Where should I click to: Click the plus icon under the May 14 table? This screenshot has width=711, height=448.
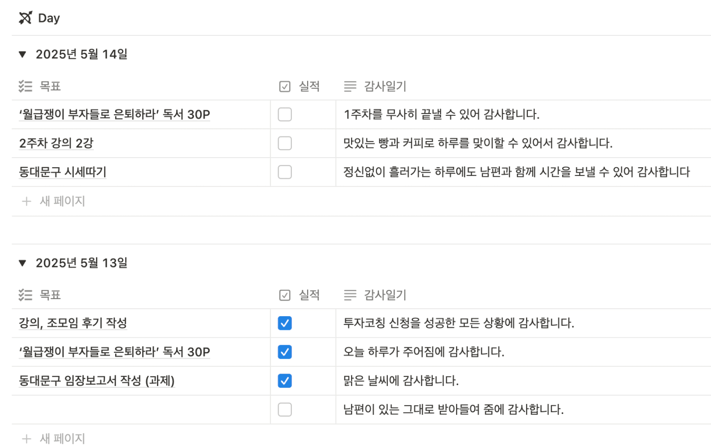point(27,201)
